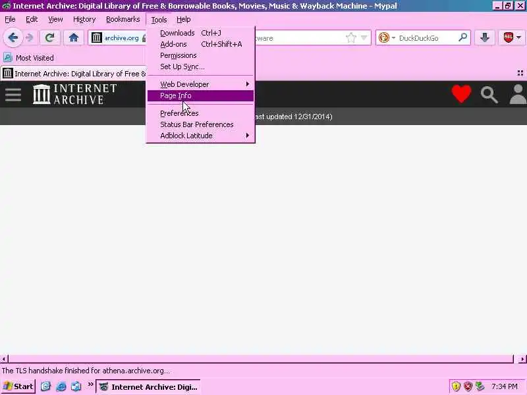Go to the Home page icon
This screenshot has height=395, width=527.
point(74,38)
